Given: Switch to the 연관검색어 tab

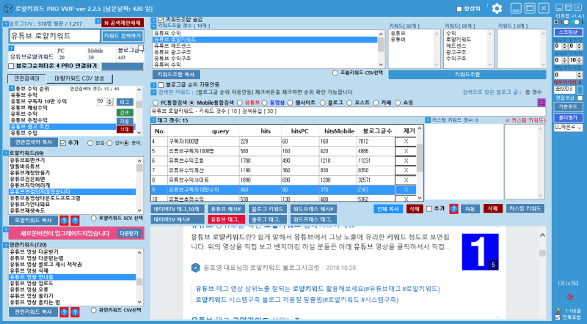Looking at the screenshot, I should pos(26,78).
